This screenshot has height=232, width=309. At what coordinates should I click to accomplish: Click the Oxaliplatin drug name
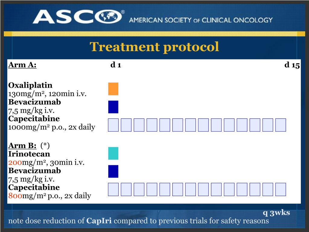30,85
